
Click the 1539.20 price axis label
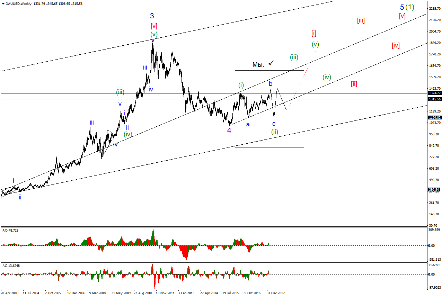(435, 77)
